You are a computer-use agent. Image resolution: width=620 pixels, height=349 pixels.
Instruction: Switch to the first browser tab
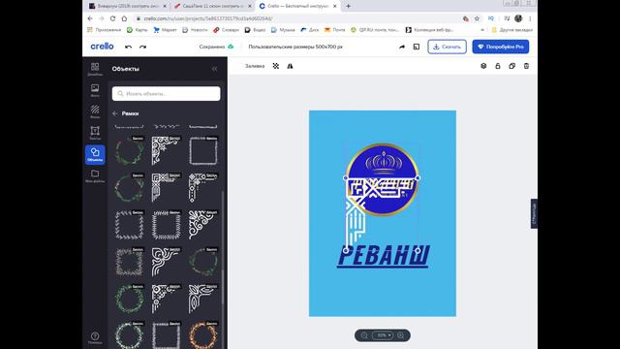[x=127, y=6]
